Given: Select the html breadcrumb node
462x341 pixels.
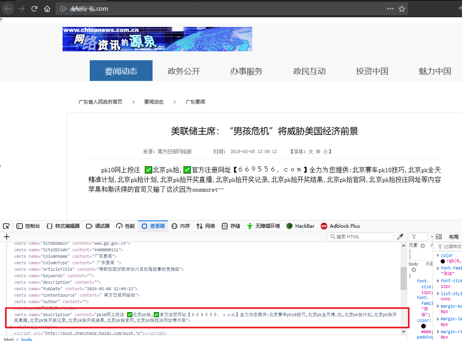Looking at the screenshot, I should click(x=9, y=339).
